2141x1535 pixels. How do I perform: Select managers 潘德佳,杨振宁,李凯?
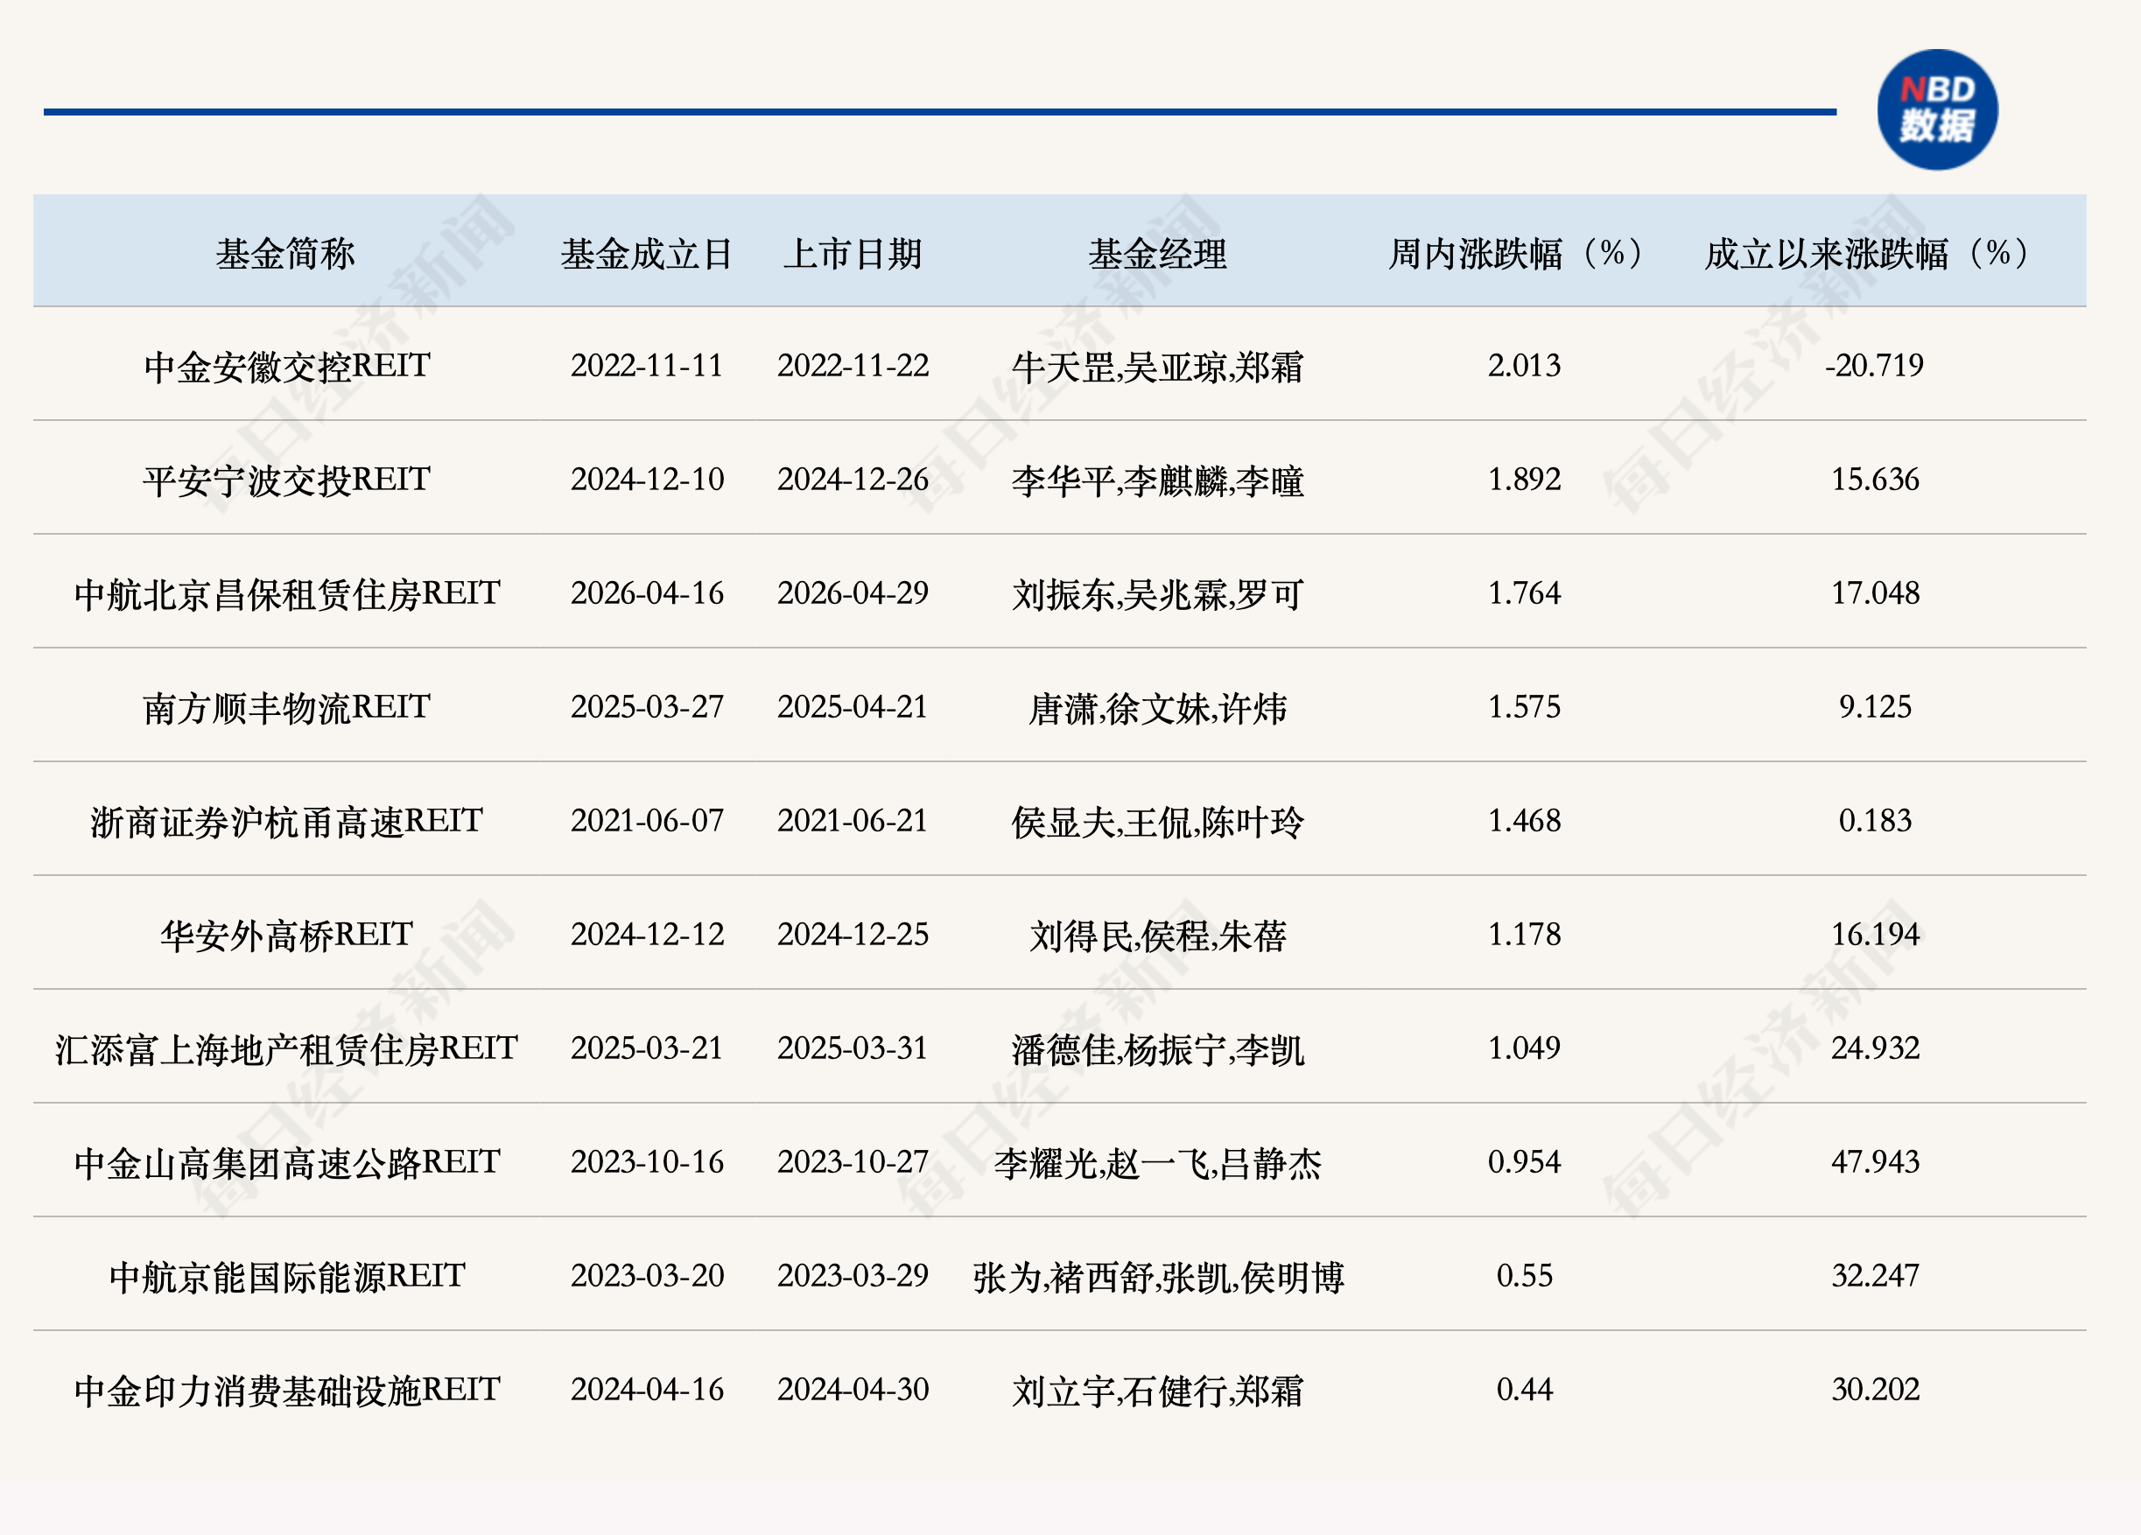click(x=1157, y=1048)
